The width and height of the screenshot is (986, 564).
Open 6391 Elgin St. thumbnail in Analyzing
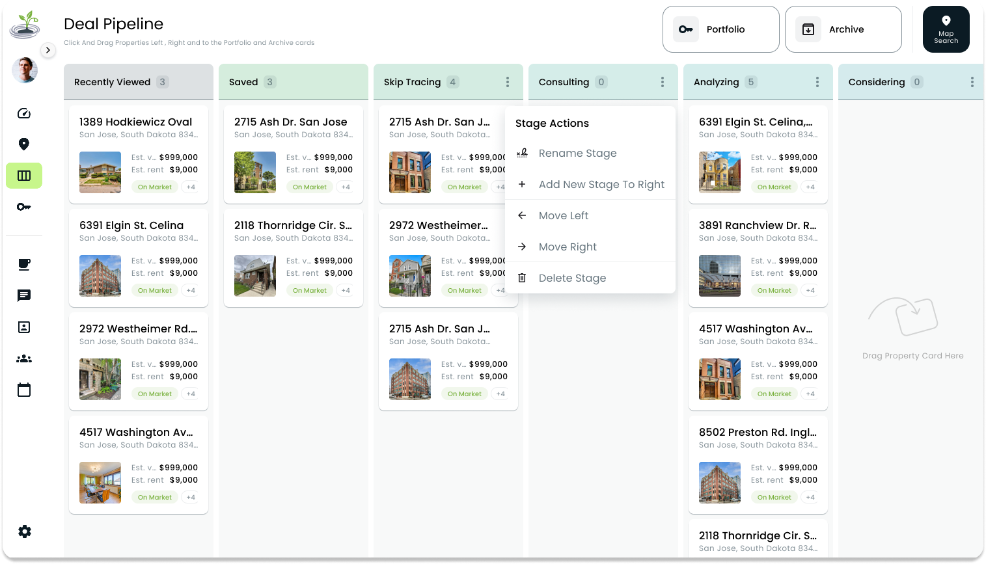point(720,172)
